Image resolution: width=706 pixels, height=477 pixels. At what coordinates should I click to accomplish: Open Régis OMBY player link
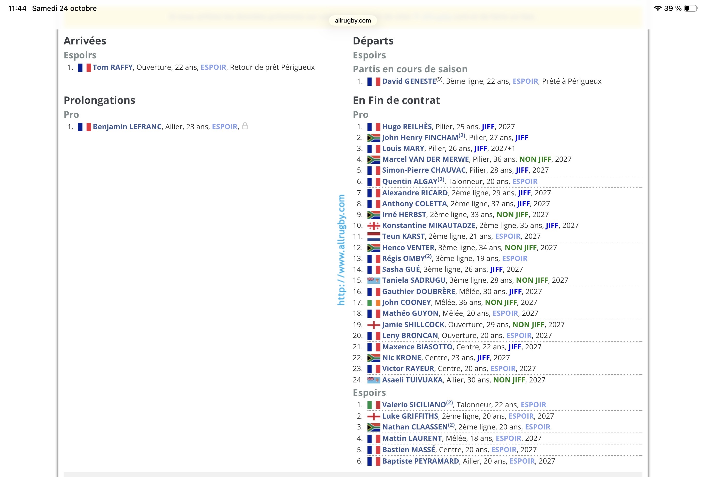click(x=403, y=259)
